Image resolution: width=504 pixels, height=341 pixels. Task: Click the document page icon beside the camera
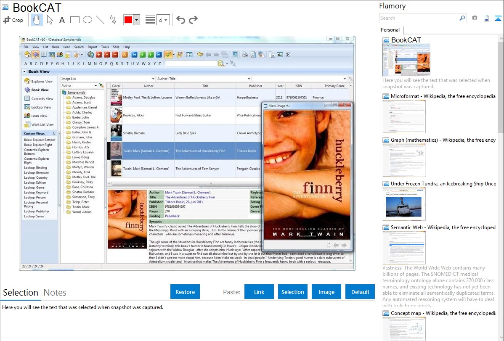(486, 18)
